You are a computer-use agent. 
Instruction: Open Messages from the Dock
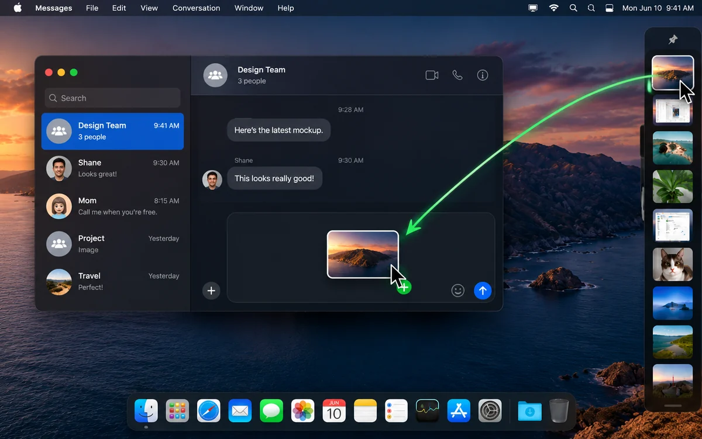click(271, 411)
